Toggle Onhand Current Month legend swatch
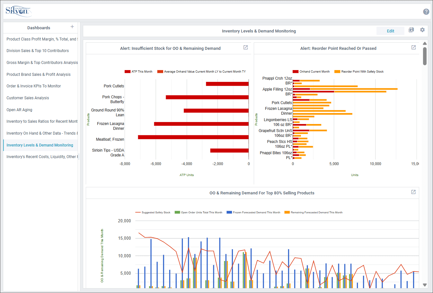The width and height of the screenshot is (433, 293). point(296,72)
